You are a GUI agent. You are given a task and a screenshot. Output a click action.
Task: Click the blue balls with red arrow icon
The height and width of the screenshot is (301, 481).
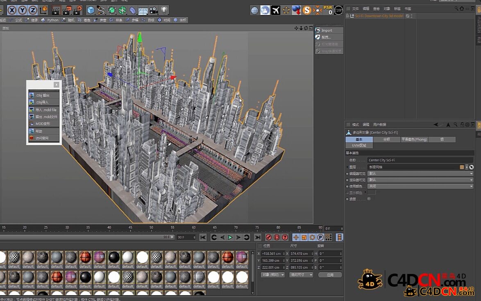click(296, 10)
